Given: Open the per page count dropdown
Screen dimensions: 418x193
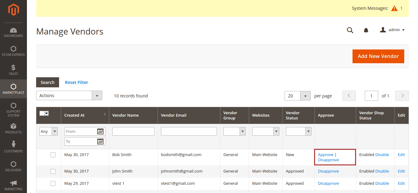Looking at the screenshot, I should click(297, 96).
